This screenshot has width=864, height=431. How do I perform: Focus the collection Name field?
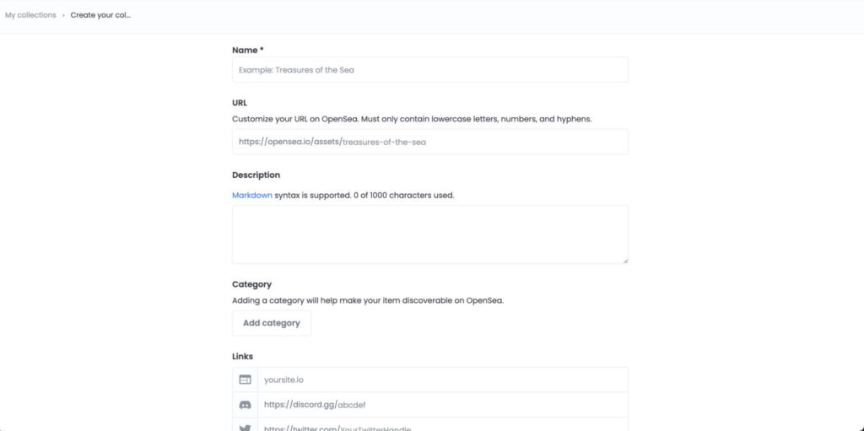(430, 70)
